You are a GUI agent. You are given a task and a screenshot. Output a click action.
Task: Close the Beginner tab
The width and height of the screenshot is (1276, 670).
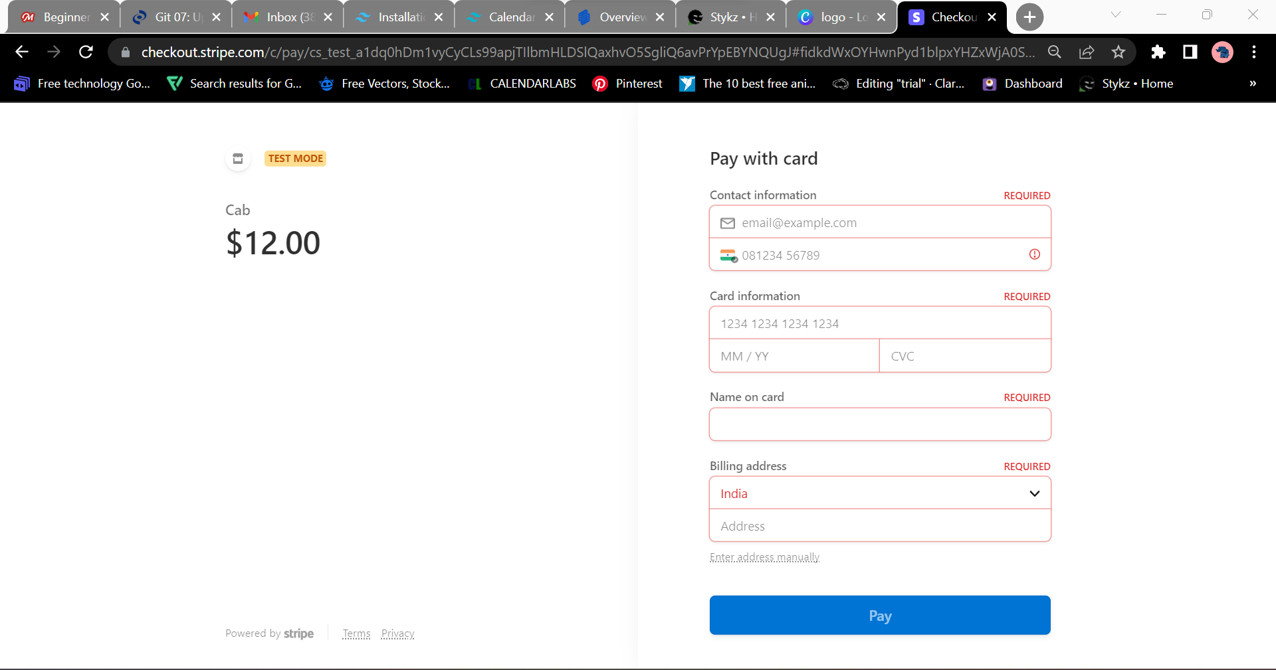(104, 17)
